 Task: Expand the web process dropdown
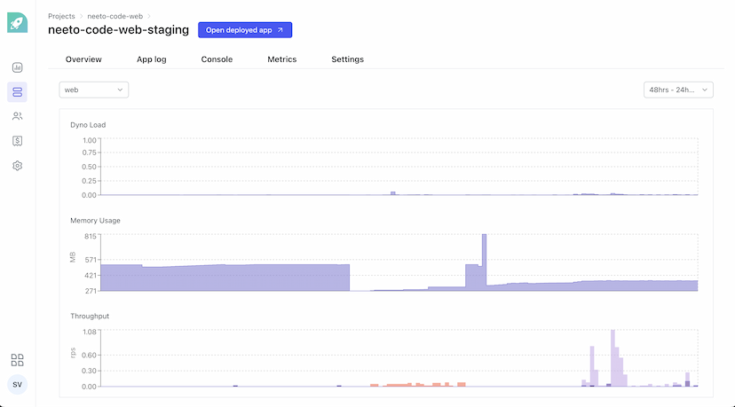[94, 90]
